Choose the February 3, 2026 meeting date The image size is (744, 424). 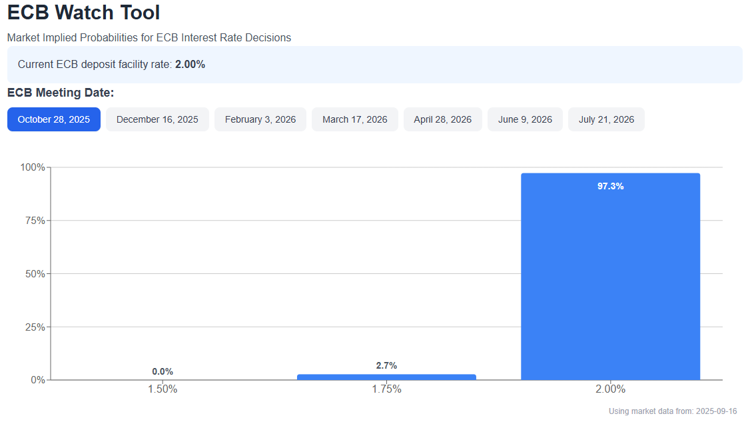(x=260, y=119)
